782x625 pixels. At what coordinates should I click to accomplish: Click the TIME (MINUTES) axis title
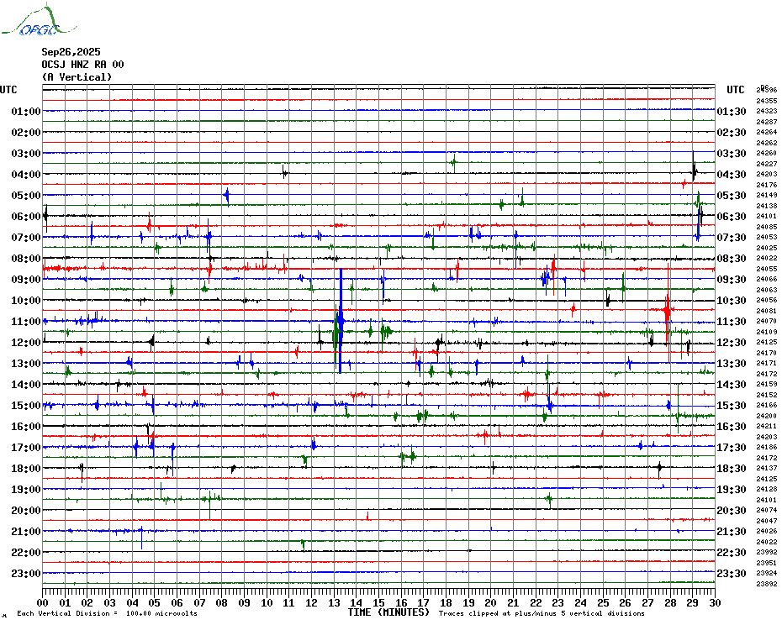388,612
